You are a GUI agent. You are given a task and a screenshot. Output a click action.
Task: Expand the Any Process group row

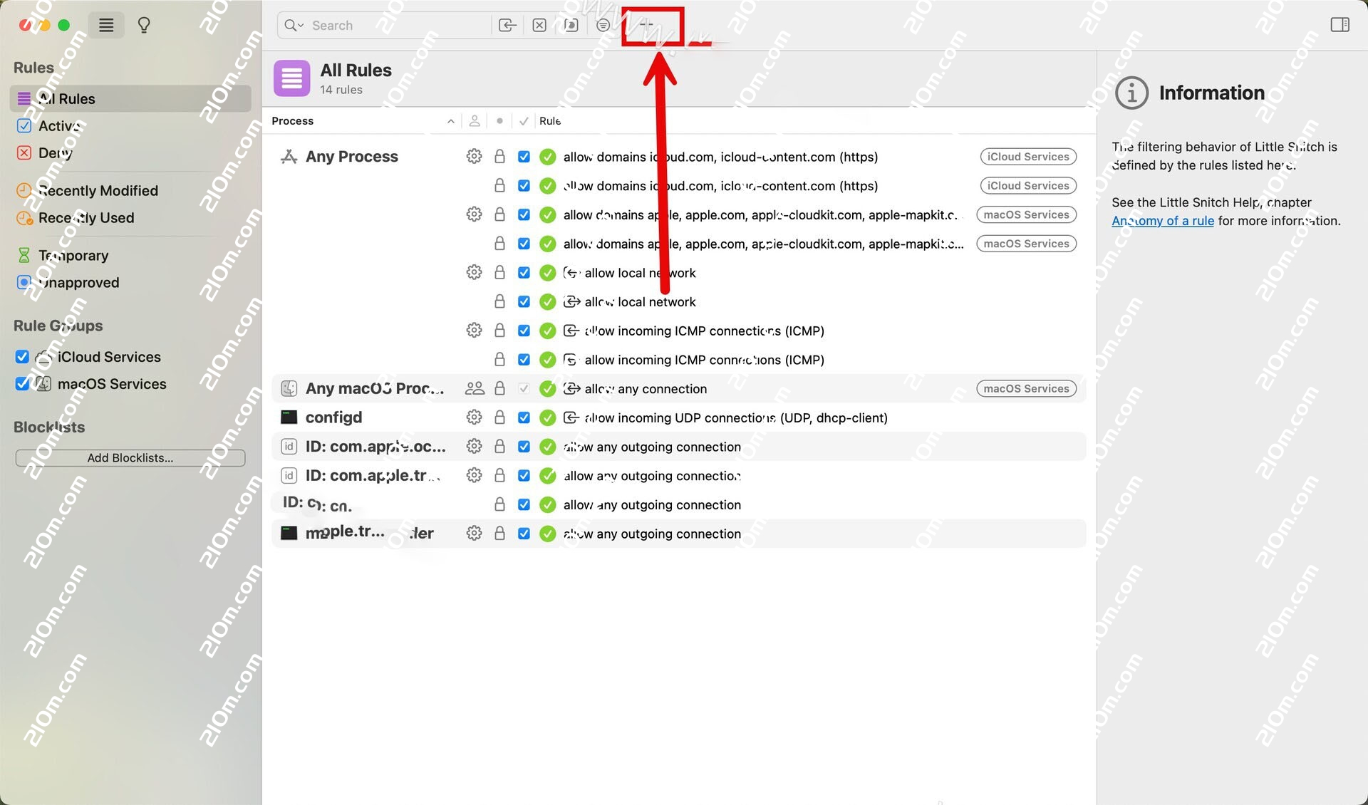351,157
